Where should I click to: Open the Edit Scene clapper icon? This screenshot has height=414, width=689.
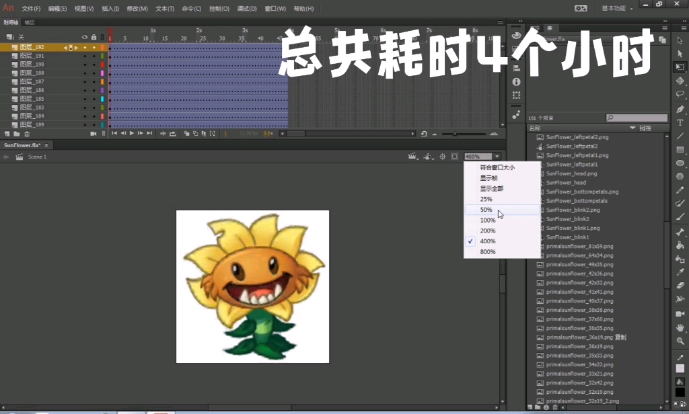(412, 157)
